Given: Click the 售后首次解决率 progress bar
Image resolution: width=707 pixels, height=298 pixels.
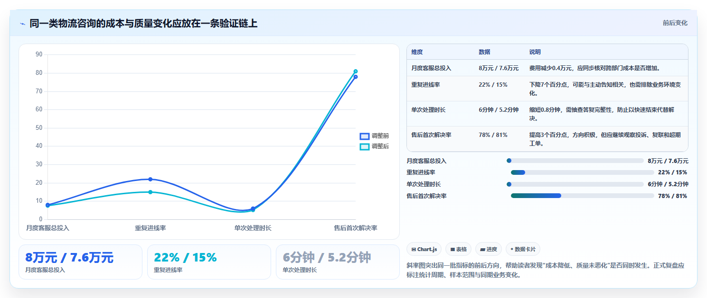Looking at the screenshot, I should [582, 196].
